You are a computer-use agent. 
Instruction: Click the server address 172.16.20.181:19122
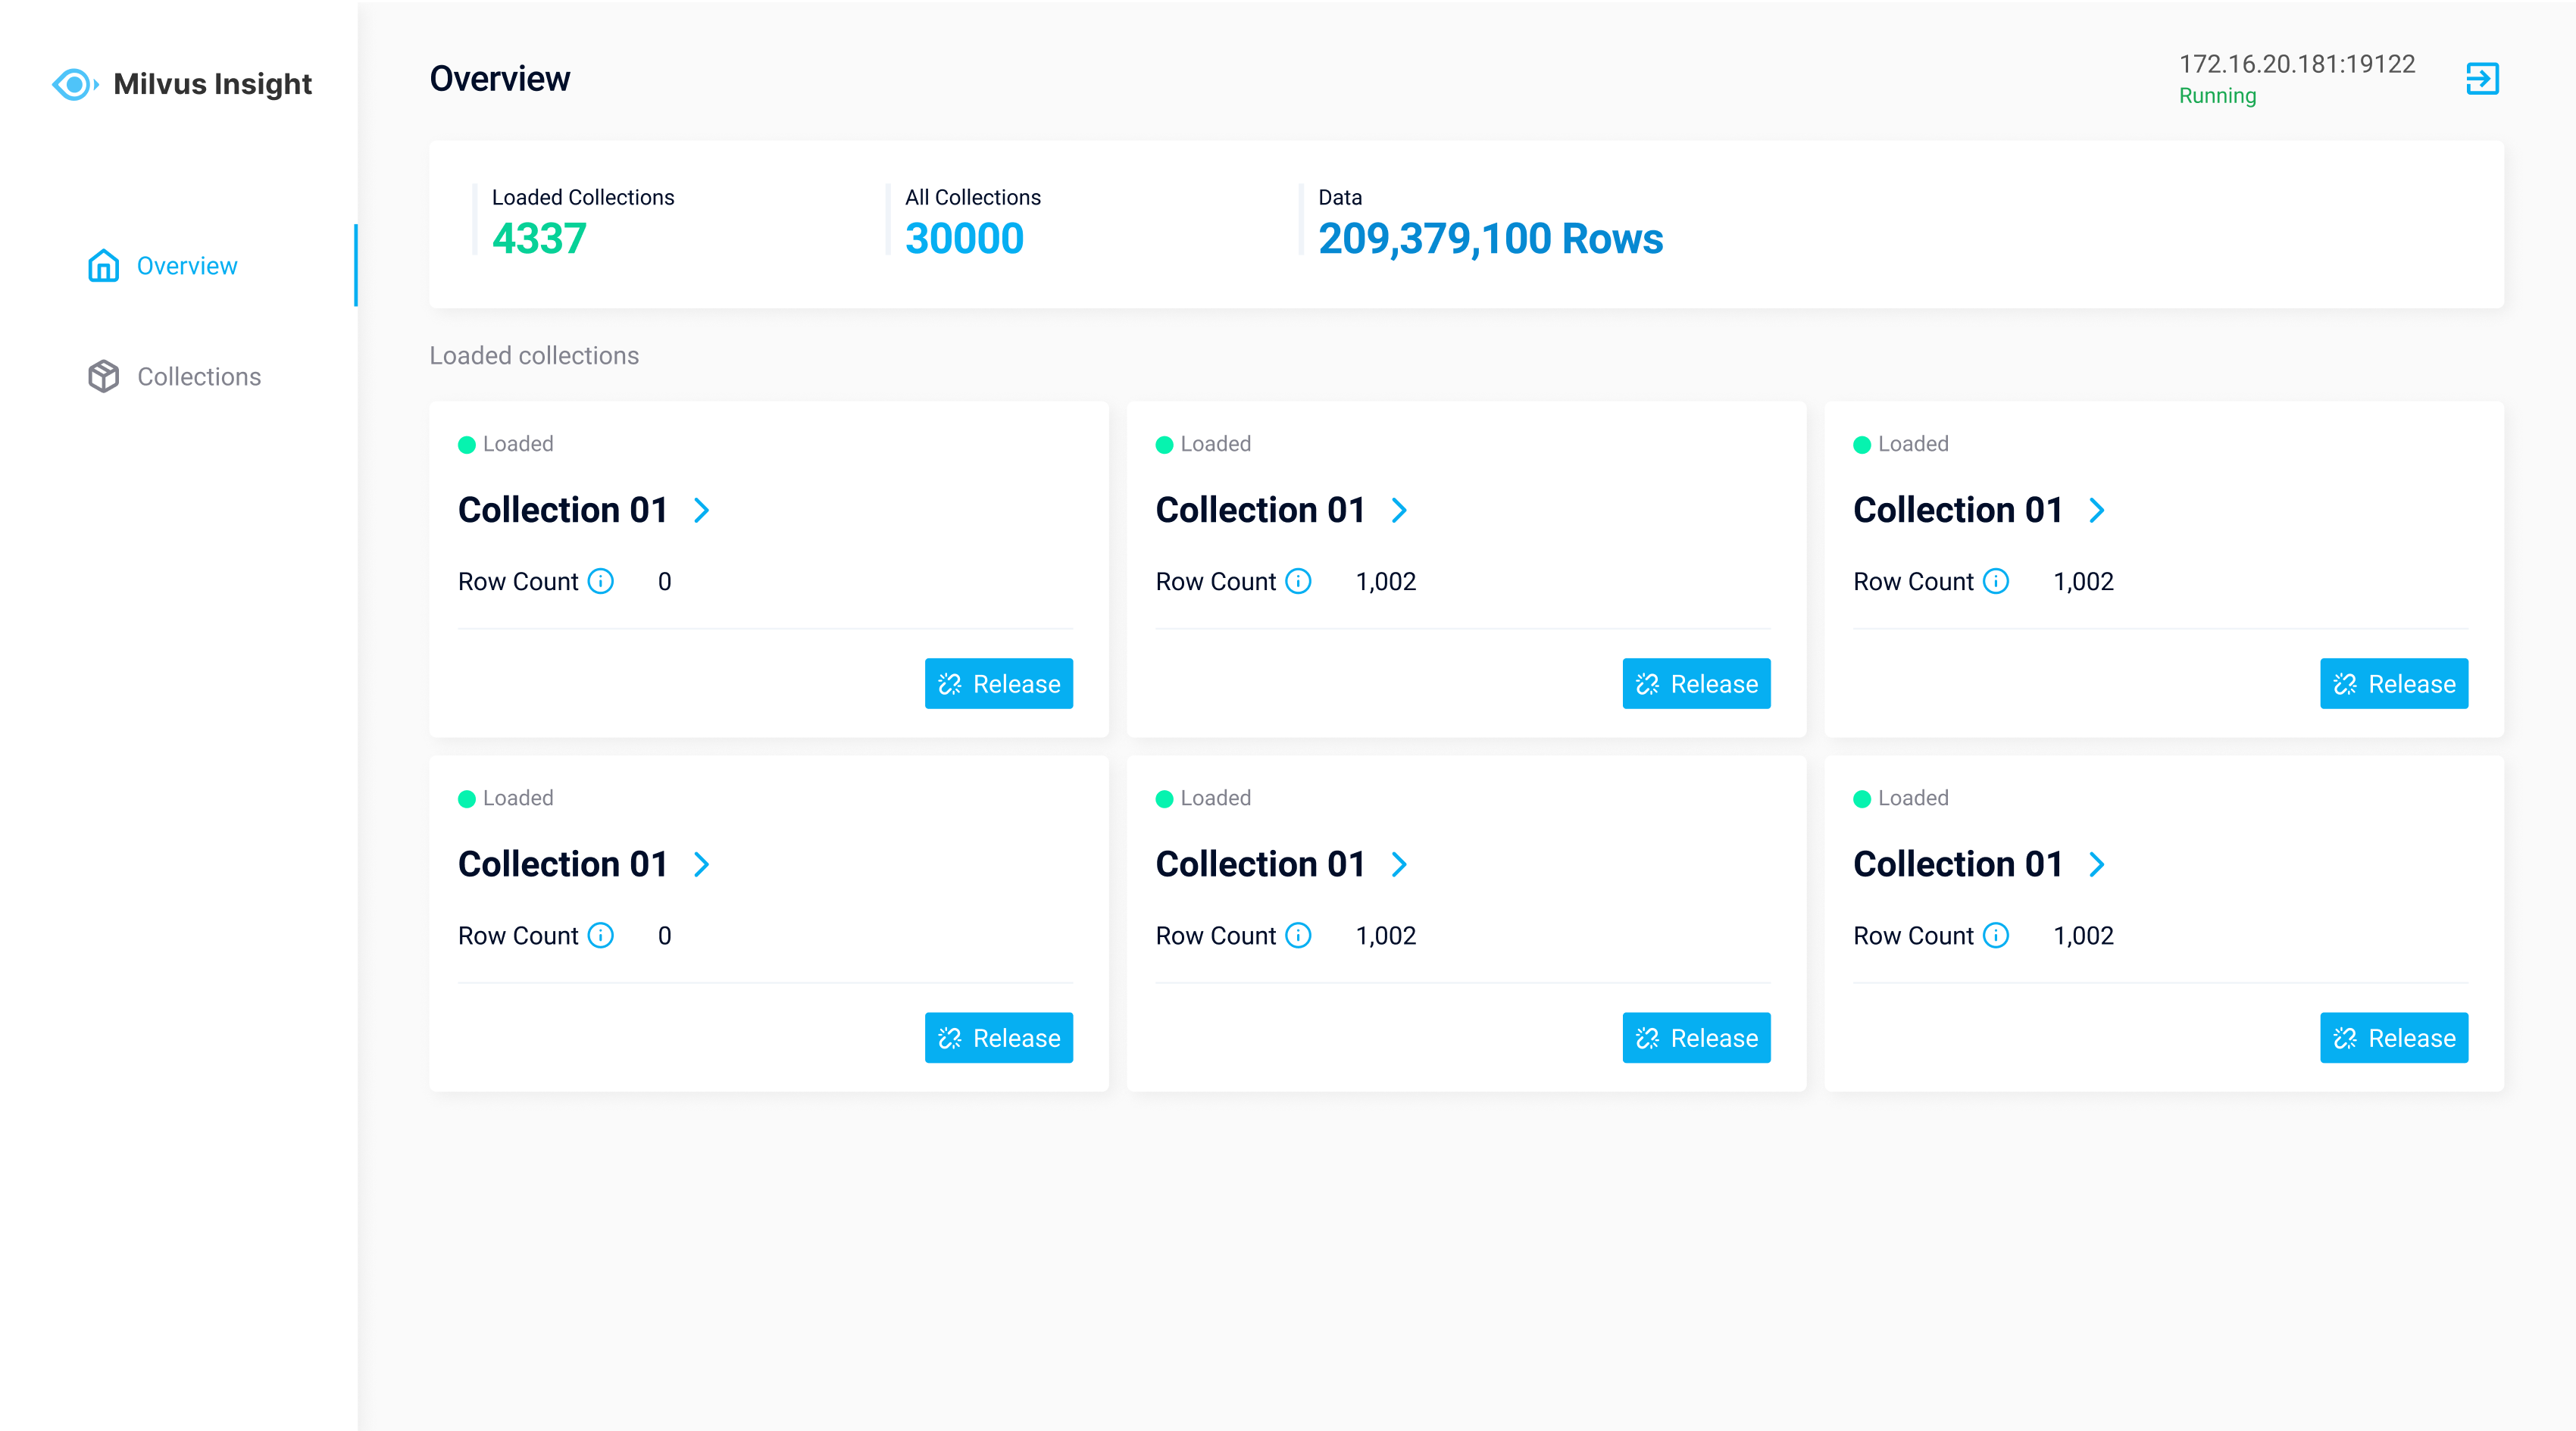2298,64
